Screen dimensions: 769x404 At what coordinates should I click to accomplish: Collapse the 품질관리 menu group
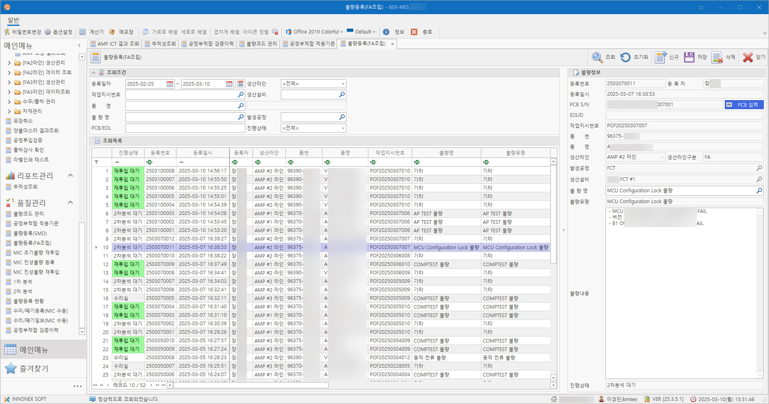[70, 202]
